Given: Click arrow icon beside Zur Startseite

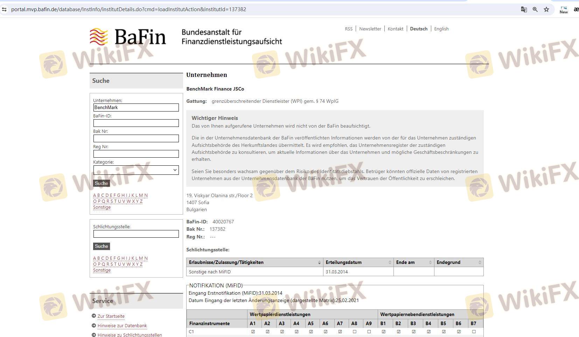Looking at the screenshot, I should pos(94,316).
